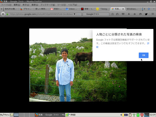Bookmark this page with the star icon
This screenshot has width=156, height=117.
[112, 14]
